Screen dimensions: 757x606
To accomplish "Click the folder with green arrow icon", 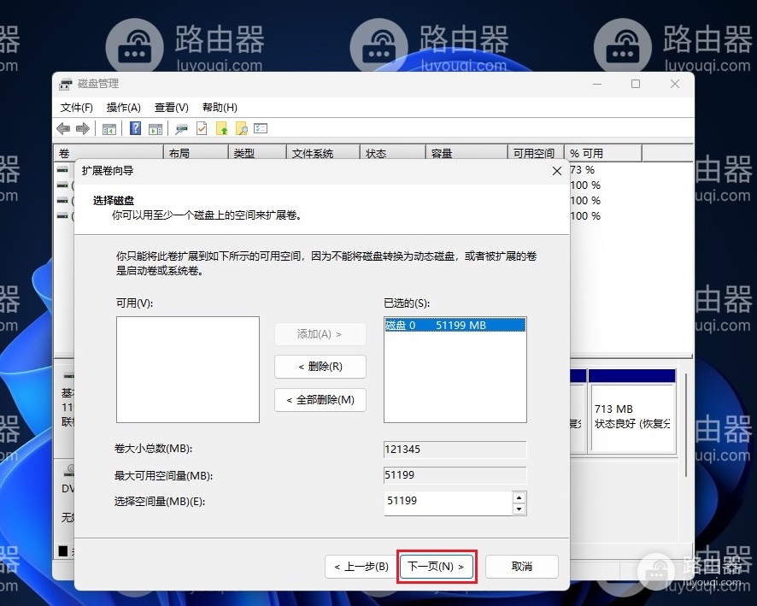I will pyautogui.click(x=221, y=128).
